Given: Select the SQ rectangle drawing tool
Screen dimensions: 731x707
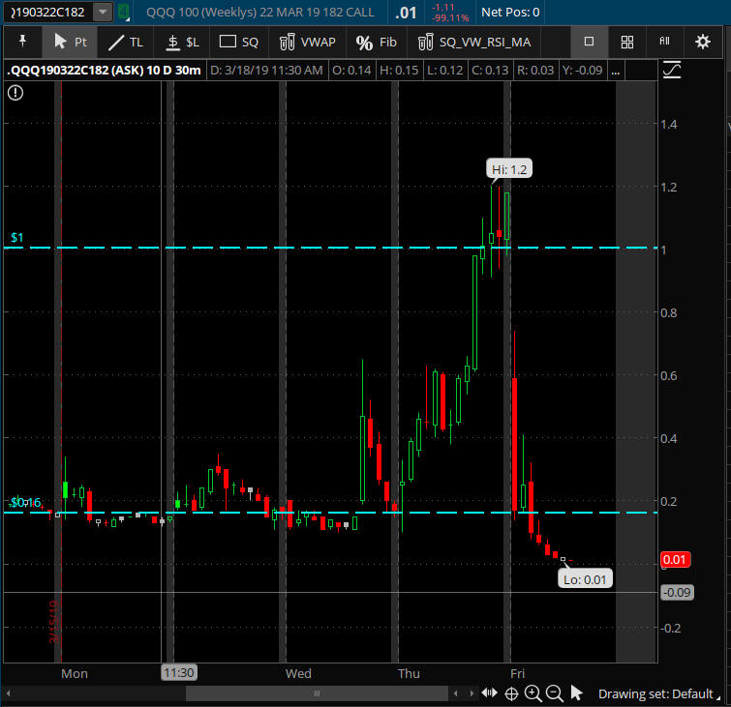Looking at the screenshot, I should [x=239, y=43].
